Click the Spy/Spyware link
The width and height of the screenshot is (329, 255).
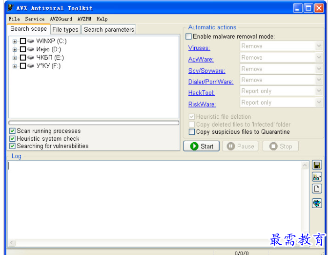[206, 71]
